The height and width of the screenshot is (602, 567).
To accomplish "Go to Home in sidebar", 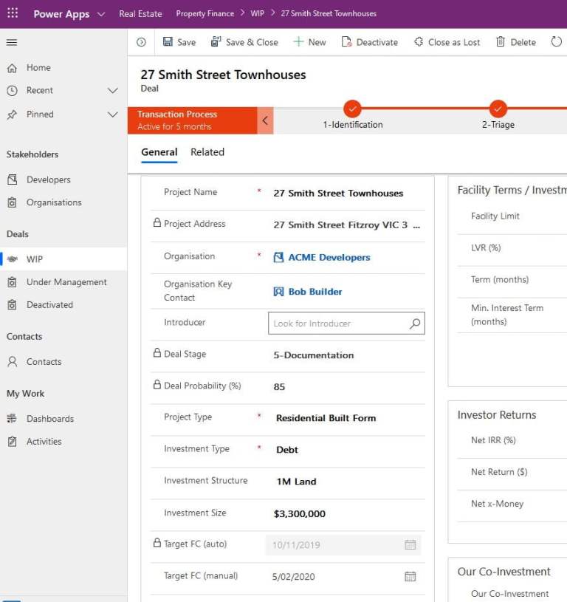I will 63,68.
